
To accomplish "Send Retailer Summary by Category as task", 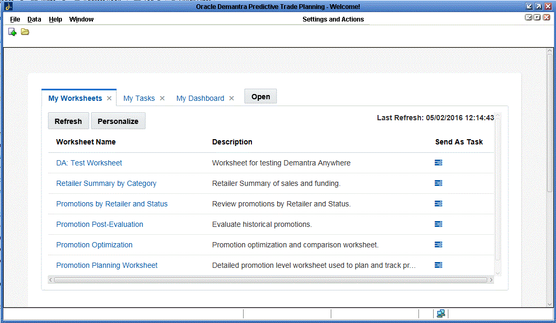I will point(438,183).
